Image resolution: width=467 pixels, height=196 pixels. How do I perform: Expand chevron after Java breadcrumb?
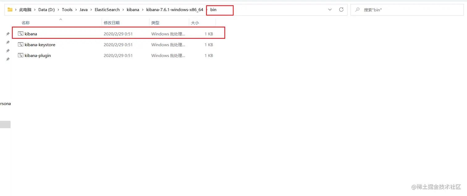(x=91, y=10)
